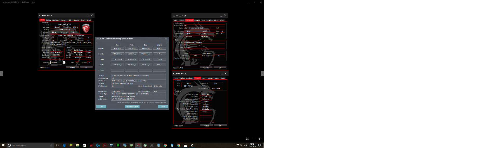The image size is (499, 148).
Task: Click Validate in CPU-Z memory timings window
Action: tap(206, 126)
